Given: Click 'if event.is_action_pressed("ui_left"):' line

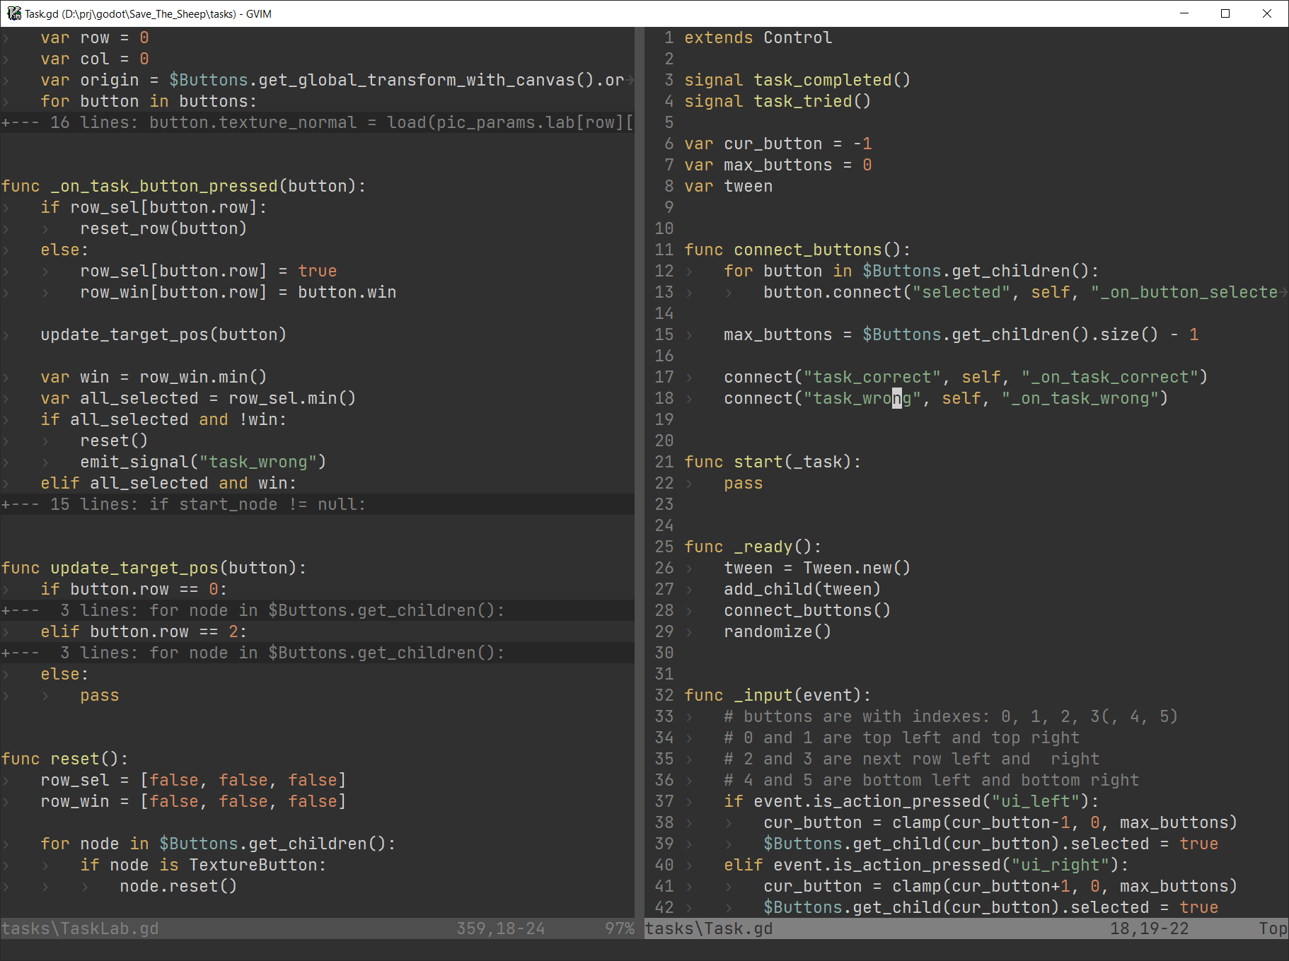Looking at the screenshot, I should tap(911, 801).
